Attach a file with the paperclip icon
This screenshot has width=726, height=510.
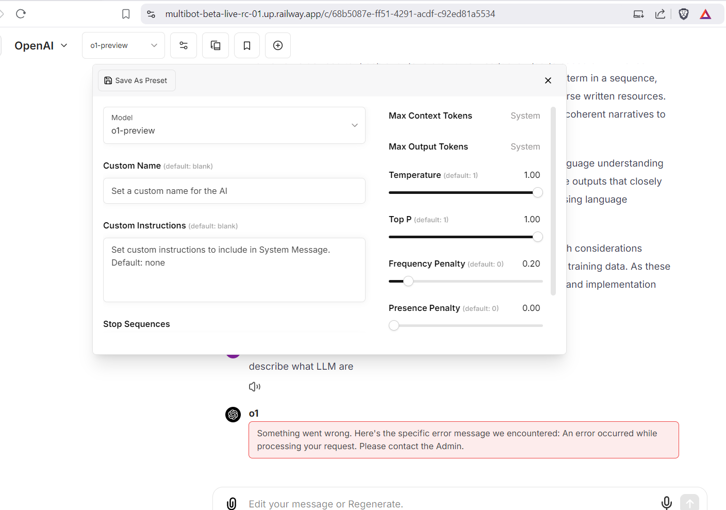(x=232, y=503)
